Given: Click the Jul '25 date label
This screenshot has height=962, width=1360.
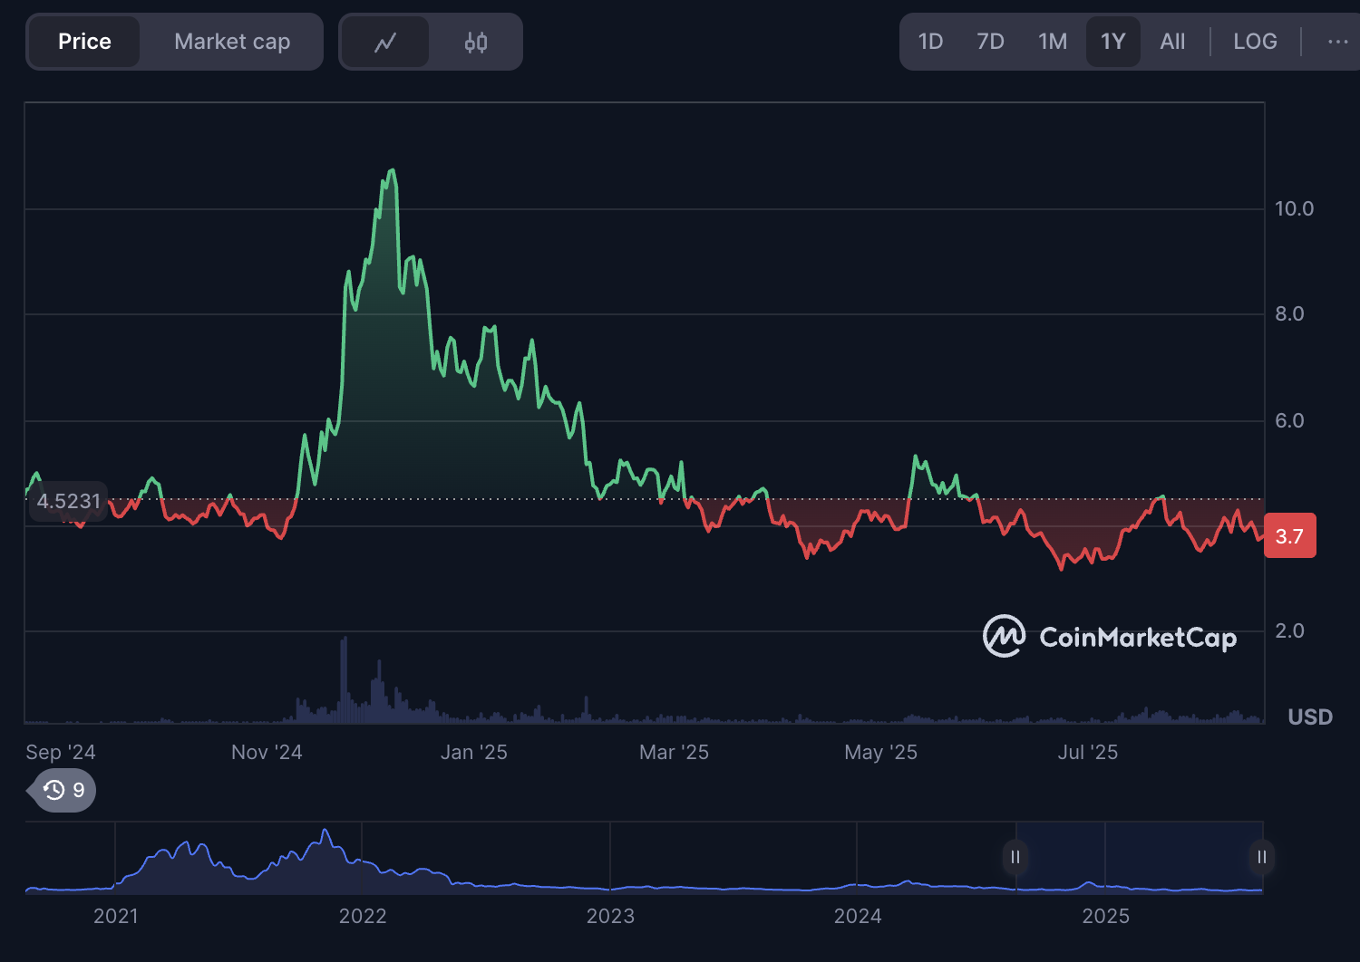Looking at the screenshot, I should 1087,753.
